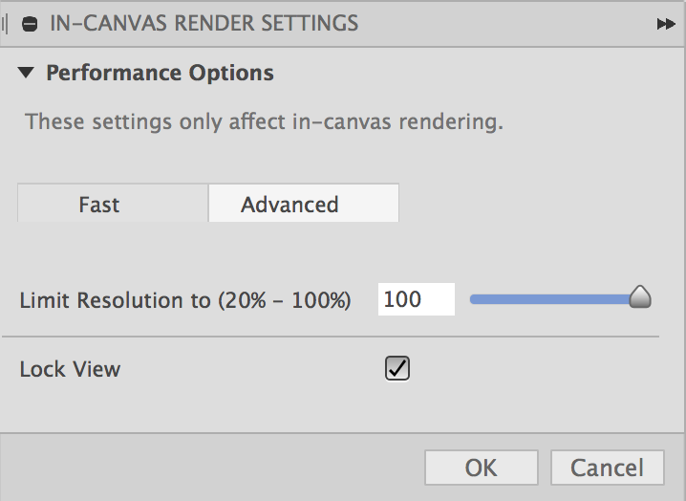Image resolution: width=686 pixels, height=501 pixels.
Task: Click the IN-CANVAS RENDER SETTINGS title text
Action: (x=204, y=24)
